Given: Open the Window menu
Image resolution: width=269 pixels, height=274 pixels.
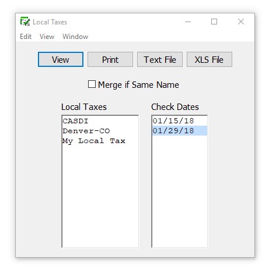Looking at the screenshot, I should 75,37.
